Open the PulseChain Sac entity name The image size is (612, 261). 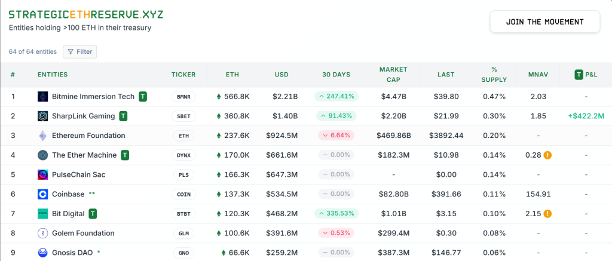coord(78,175)
